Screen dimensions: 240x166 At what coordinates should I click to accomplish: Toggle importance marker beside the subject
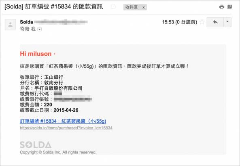(x=113, y=7)
